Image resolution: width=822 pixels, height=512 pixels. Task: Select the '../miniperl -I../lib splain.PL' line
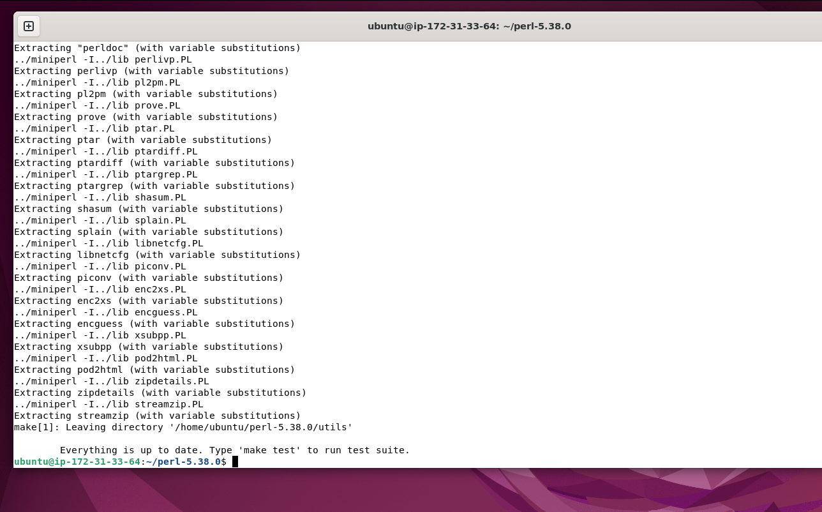tap(100, 220)
